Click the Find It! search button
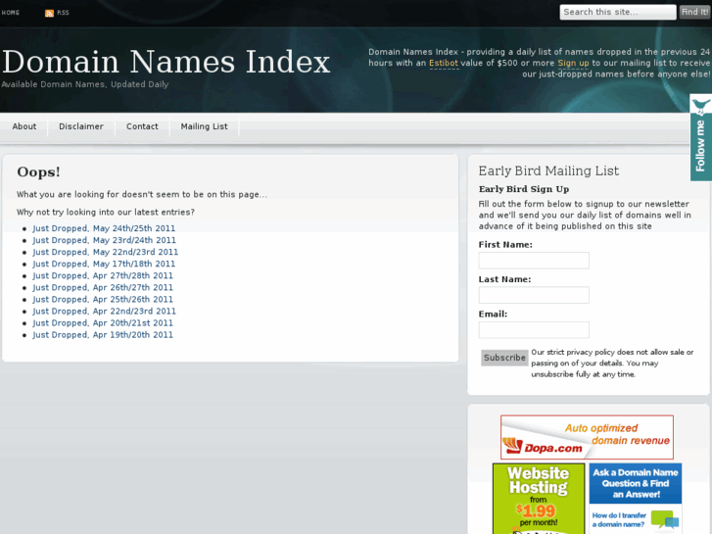 point(694,13)
